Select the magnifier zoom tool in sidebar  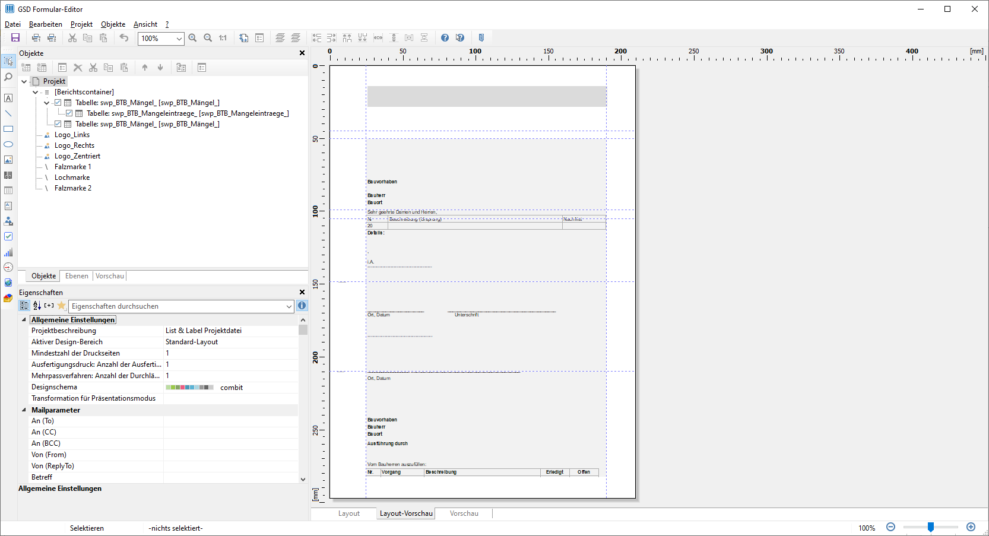pos(8,77)
